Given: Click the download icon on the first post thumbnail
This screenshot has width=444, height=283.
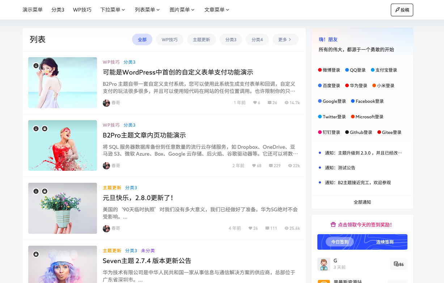Looking at the screenshot, I should pyautogui.click(x=36, y=66).
